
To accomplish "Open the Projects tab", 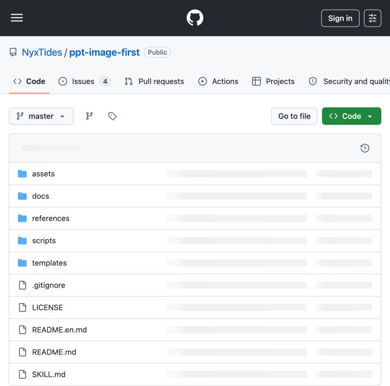I will (273, 81).
